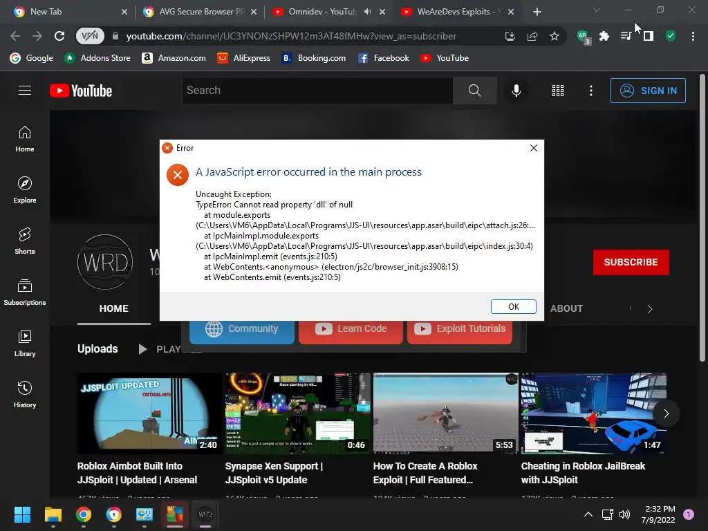Open Google Chrome from taskbar
Viewport: 708px width, 531px height.
click(x=83, y=514)
